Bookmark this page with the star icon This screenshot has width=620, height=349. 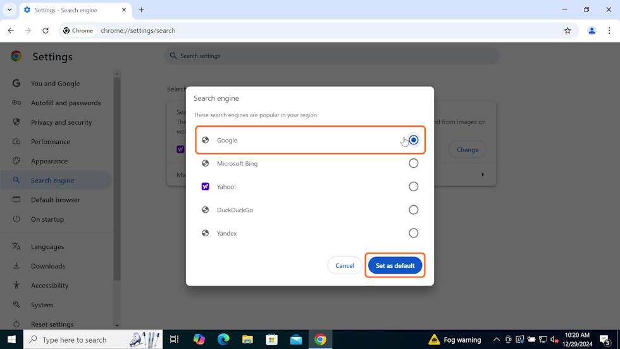(567, 30)
